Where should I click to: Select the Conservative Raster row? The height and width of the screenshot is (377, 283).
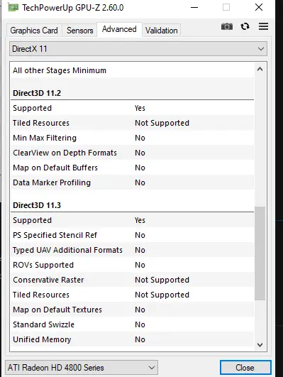[x=132, y=280]
